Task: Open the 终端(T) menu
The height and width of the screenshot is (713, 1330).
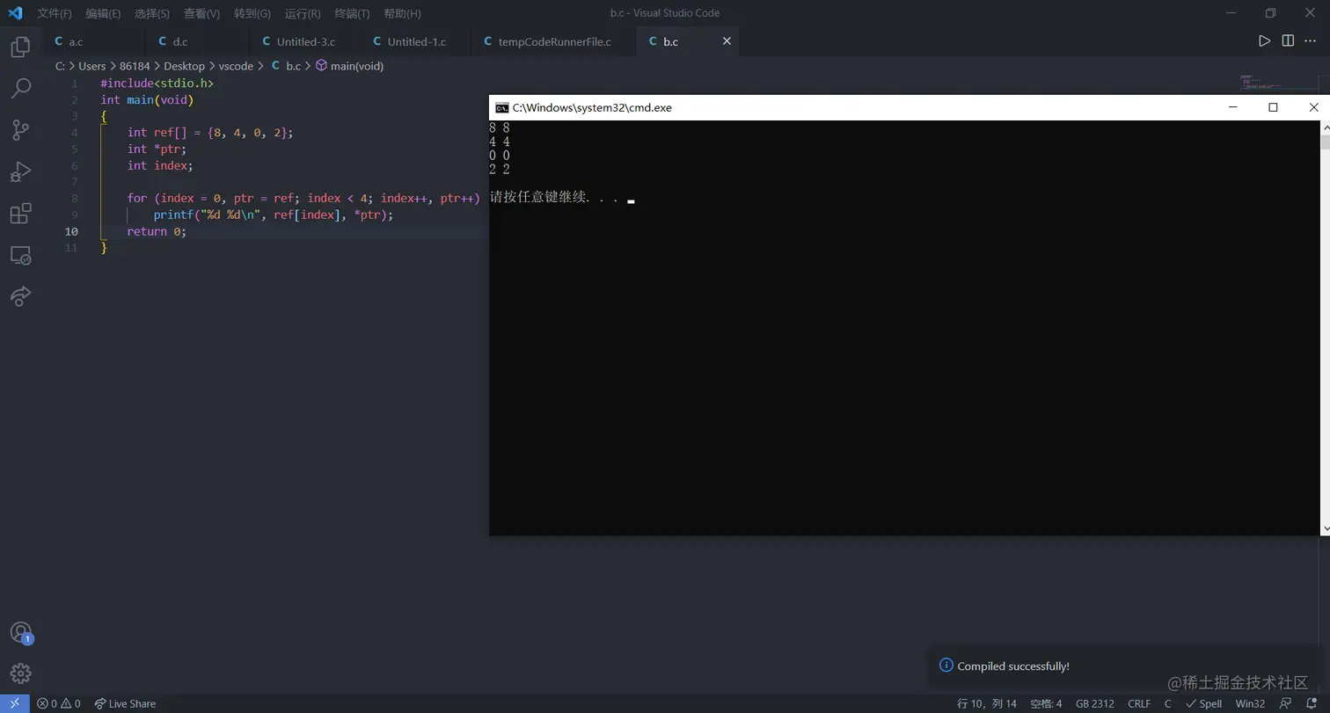Action: coord(352,13)
